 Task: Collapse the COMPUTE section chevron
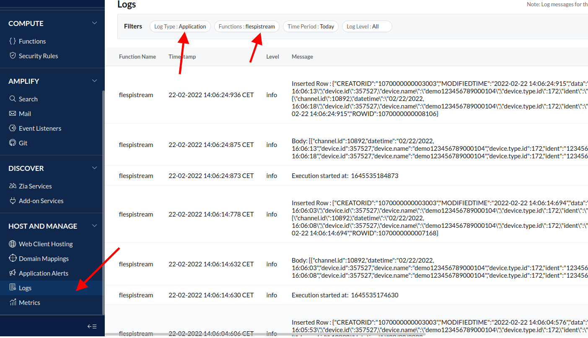pyautogui.click(x=95, y=23)
